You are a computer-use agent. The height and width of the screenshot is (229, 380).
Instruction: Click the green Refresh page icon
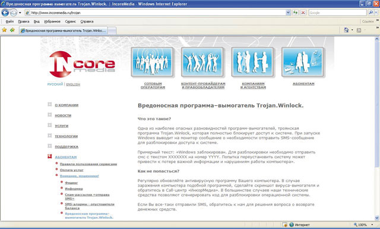[x=295, y=12]
